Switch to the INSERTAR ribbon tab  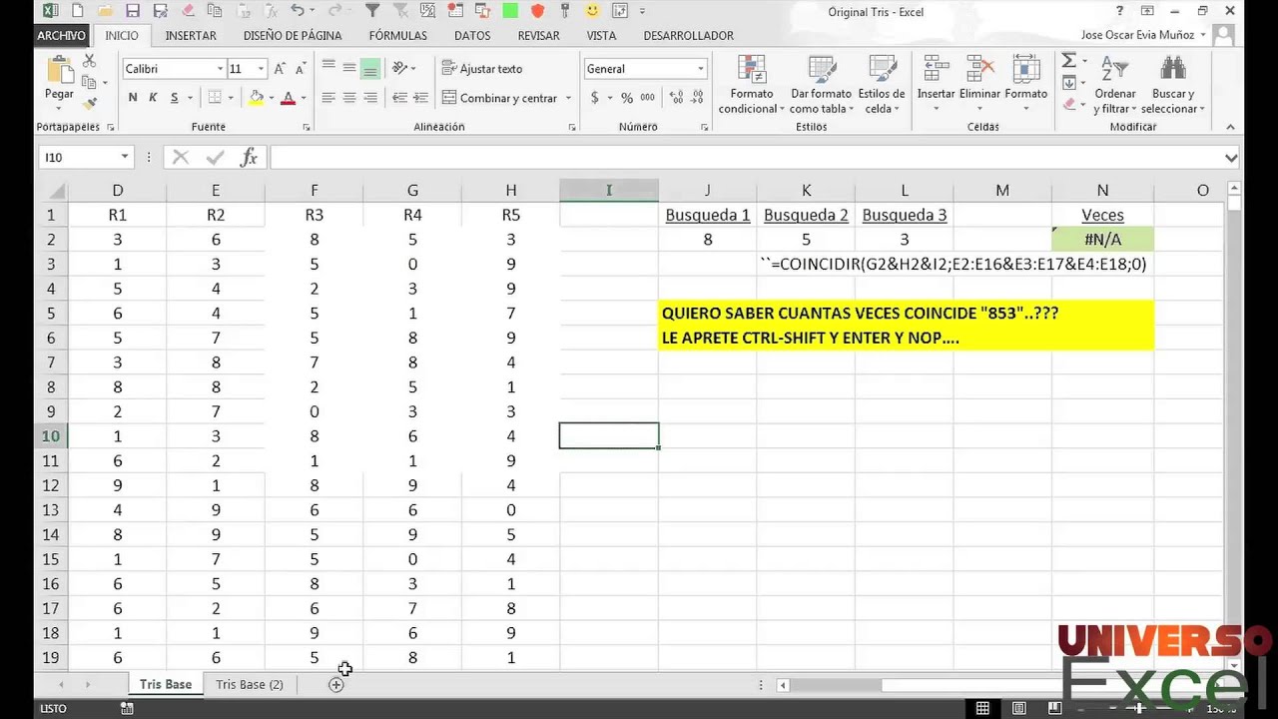point(191,35)
